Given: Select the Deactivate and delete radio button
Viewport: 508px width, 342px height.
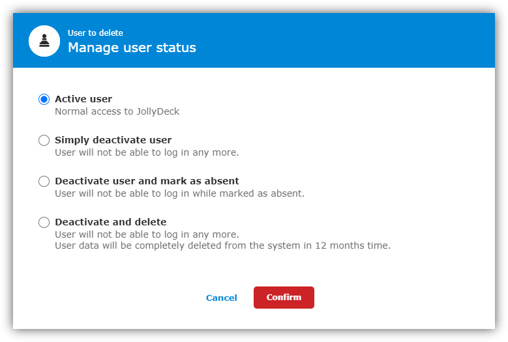Looking at the screenshot, I should click(44, 222).
